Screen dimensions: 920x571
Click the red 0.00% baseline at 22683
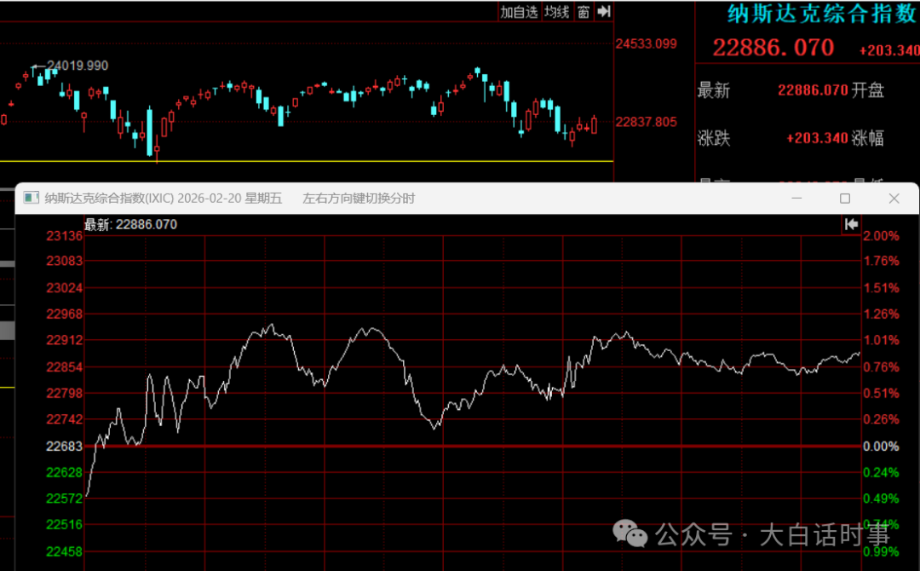pos(473,446)
